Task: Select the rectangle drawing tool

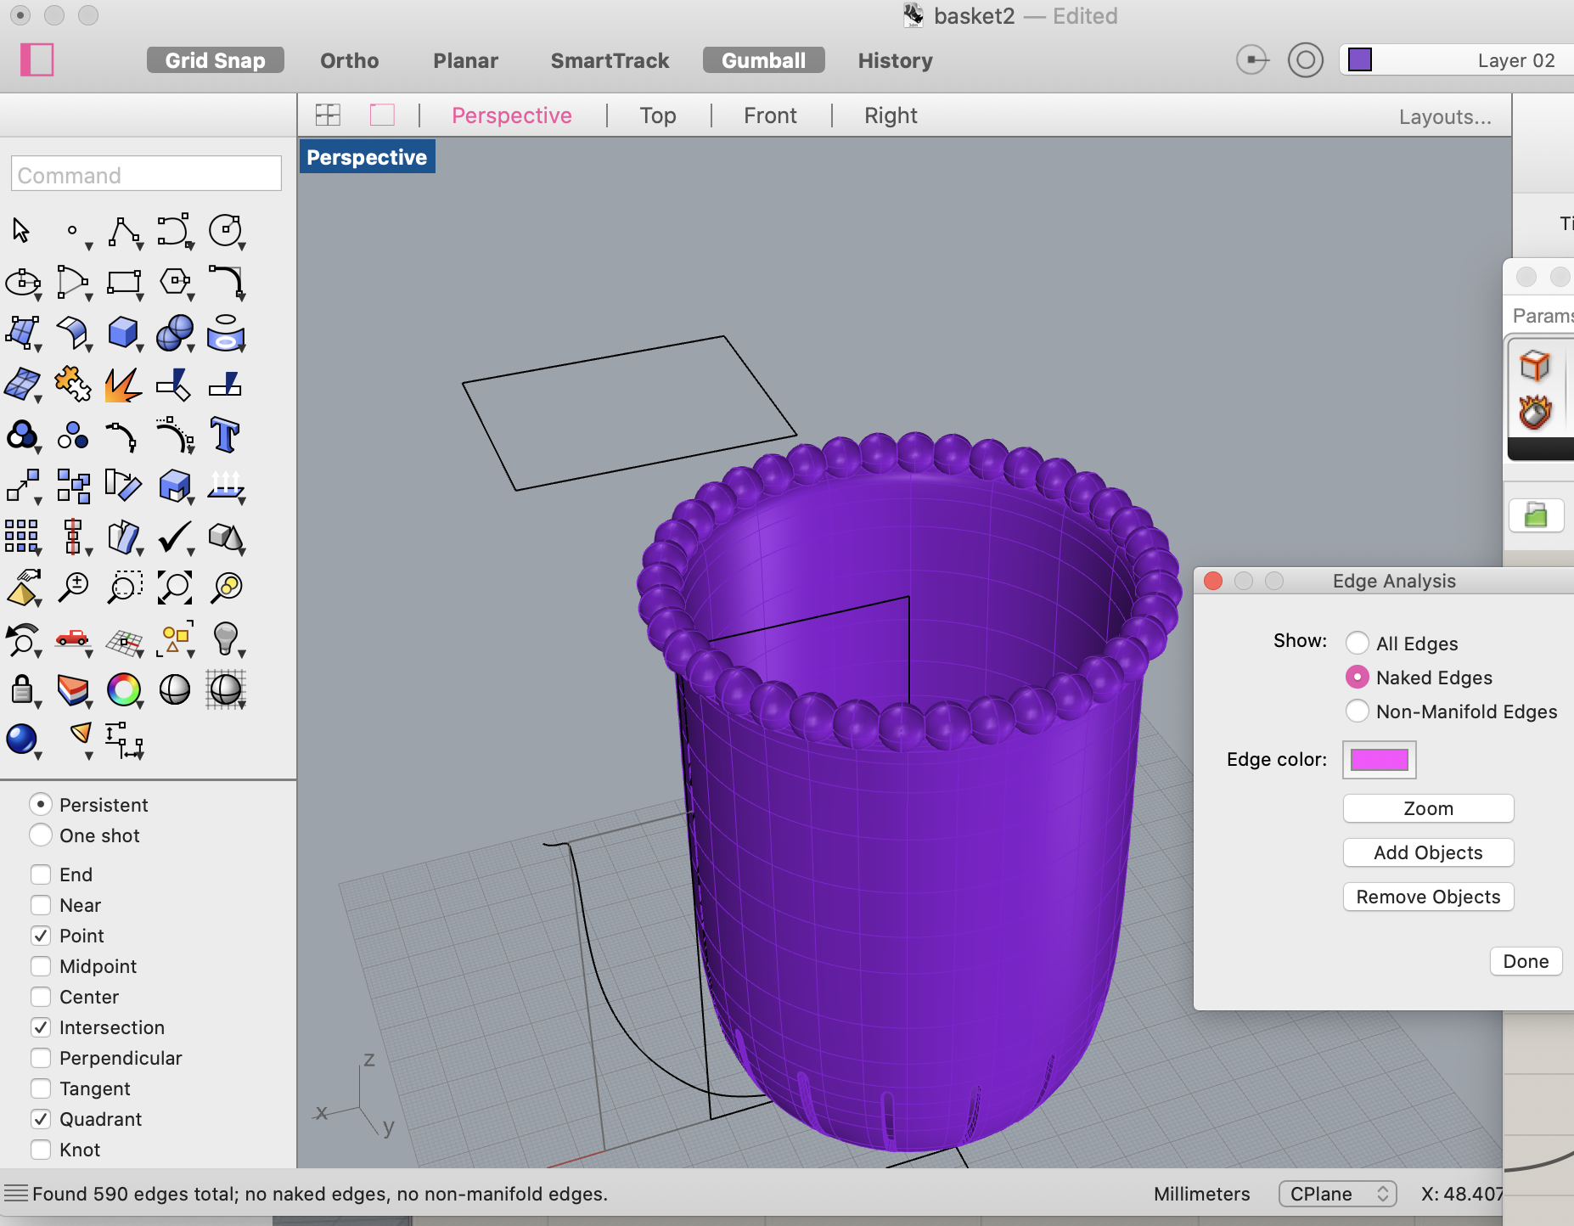Action: click(x=124, y=282)
